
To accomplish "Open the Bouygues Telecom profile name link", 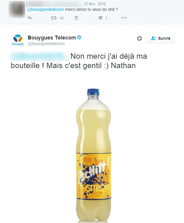I will tap(52, 38).
